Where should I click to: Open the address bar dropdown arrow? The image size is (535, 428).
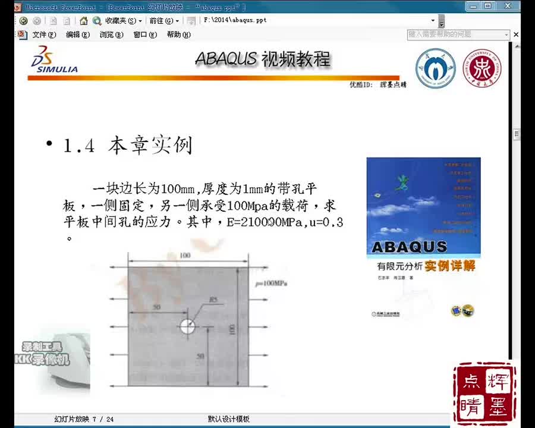[x=433, y=20]
